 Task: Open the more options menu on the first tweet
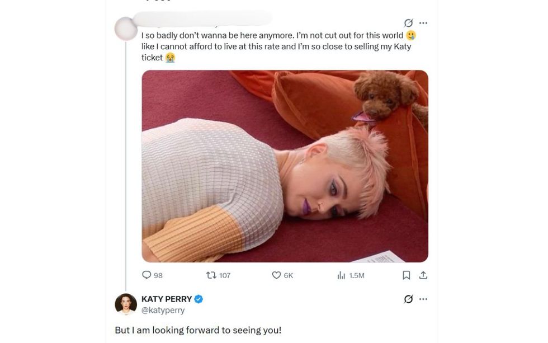[x=423, y=22]
